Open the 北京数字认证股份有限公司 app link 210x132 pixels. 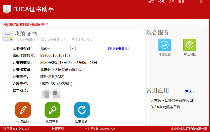[x=172, y=101]
